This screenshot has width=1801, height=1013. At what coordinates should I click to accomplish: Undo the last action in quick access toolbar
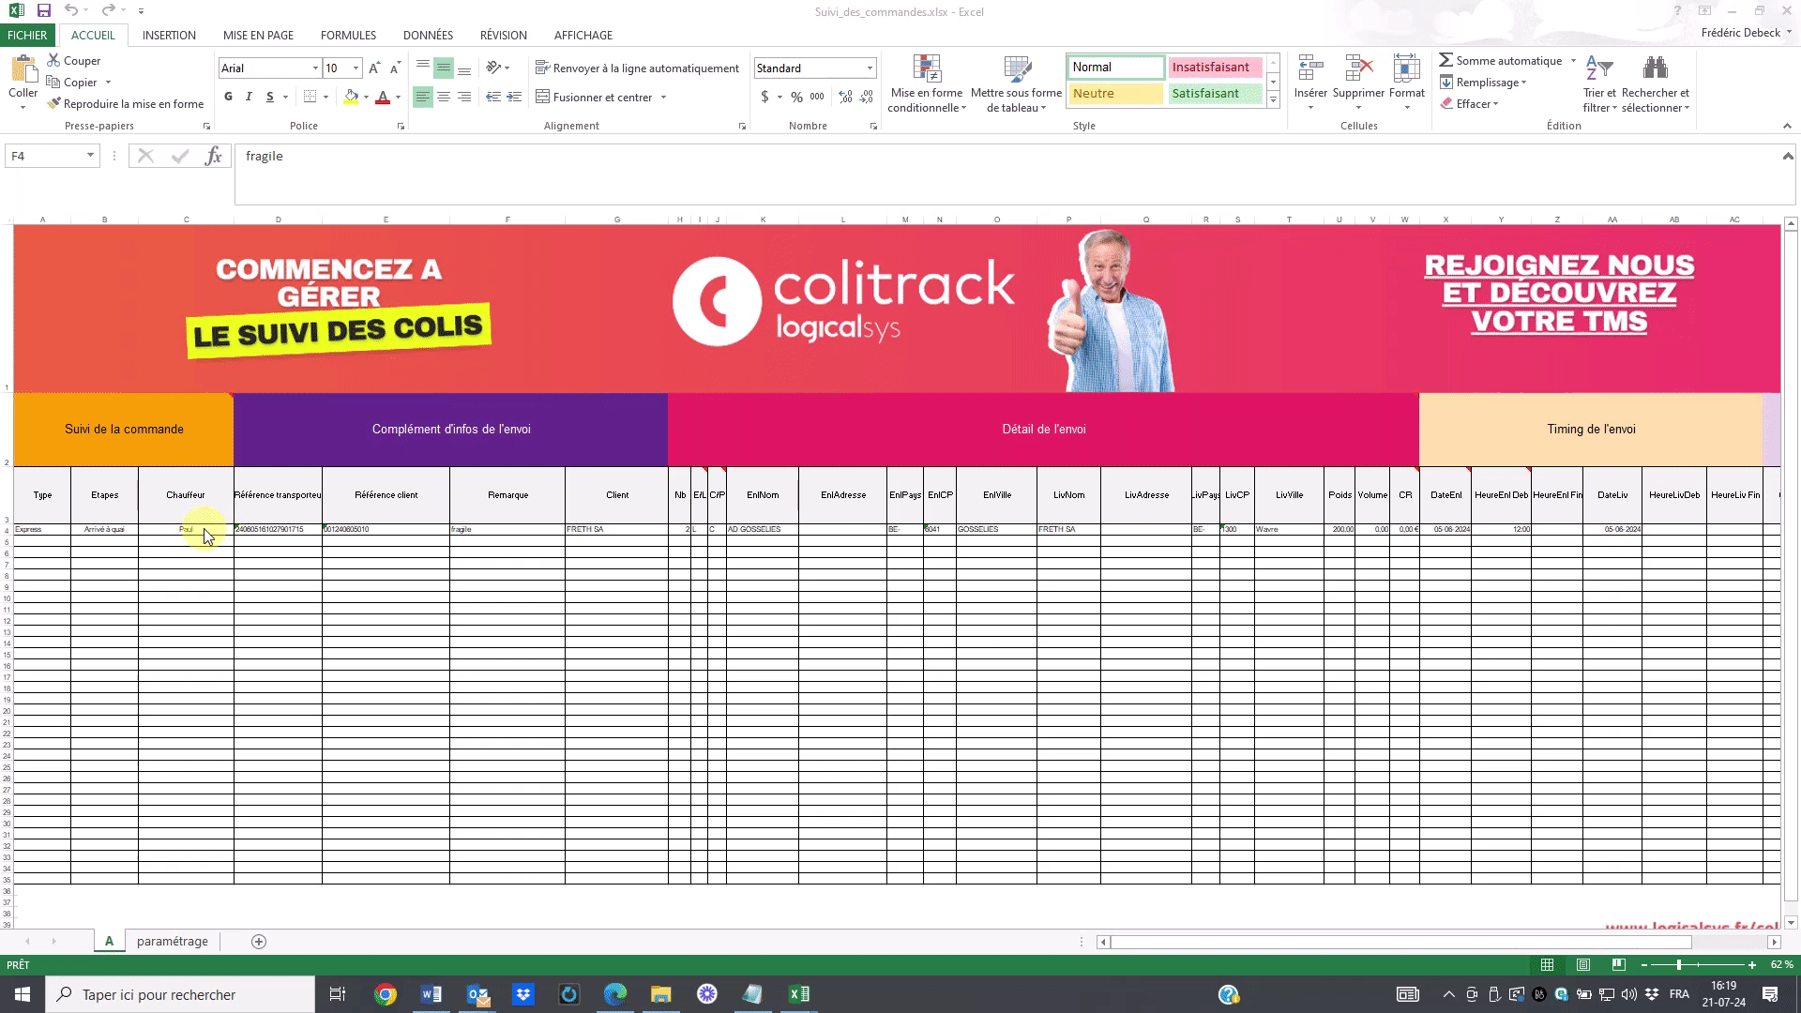(x=71, y=11)
